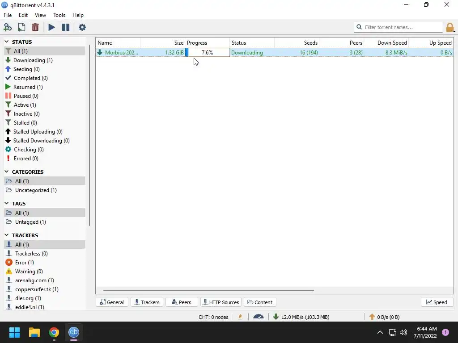Open the Help menu
Image resolution: width=458 pixels, height=343 pixels.
tap(78, 15)
